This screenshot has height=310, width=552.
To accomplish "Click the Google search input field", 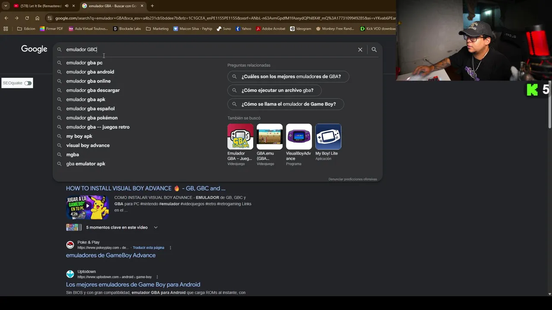I will (x=207, y=50).
